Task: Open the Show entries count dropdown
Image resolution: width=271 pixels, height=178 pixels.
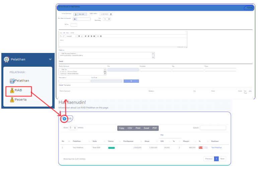Action: coord(73,128)
